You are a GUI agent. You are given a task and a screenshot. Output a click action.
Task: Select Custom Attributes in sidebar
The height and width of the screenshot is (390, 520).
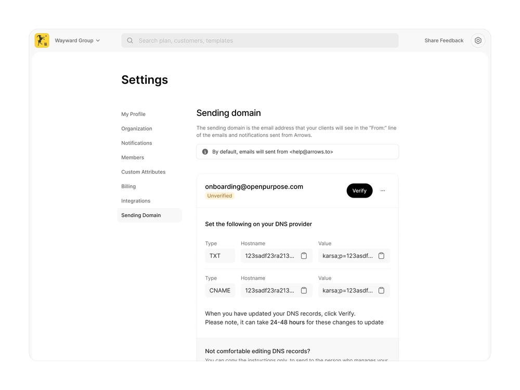coord(144,172)
